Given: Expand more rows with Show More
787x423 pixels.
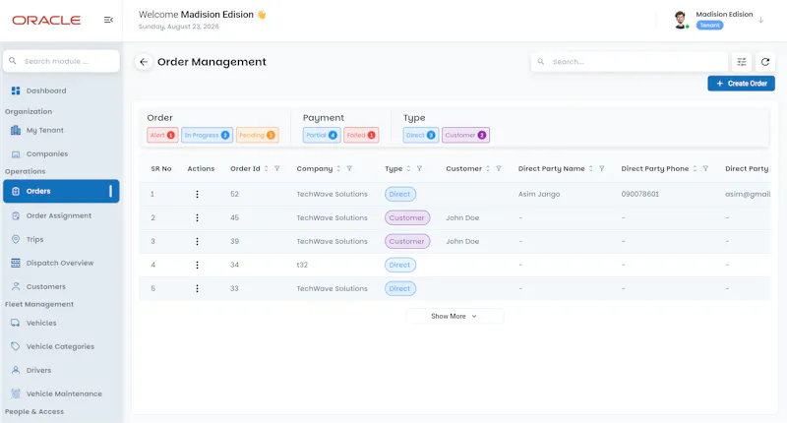Looking at the screenshot, I should [x=454, y=316].
